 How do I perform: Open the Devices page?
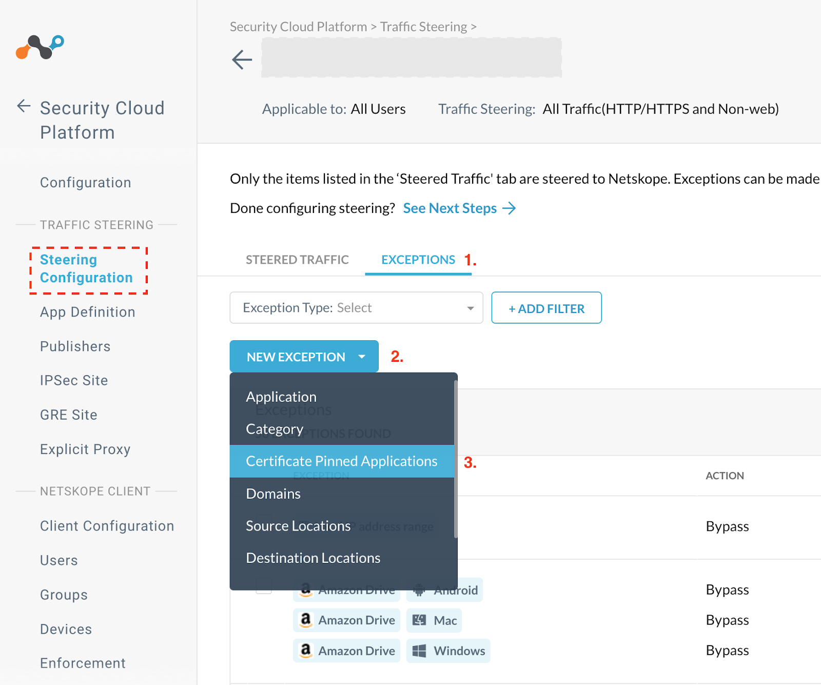[66, 629]
